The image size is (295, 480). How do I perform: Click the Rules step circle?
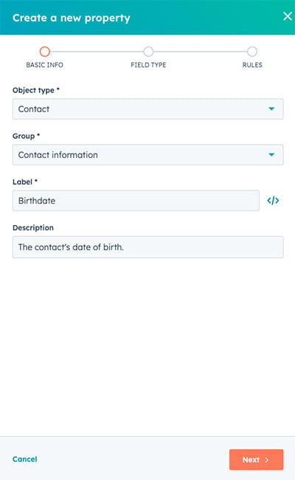[x=252, y=52]
